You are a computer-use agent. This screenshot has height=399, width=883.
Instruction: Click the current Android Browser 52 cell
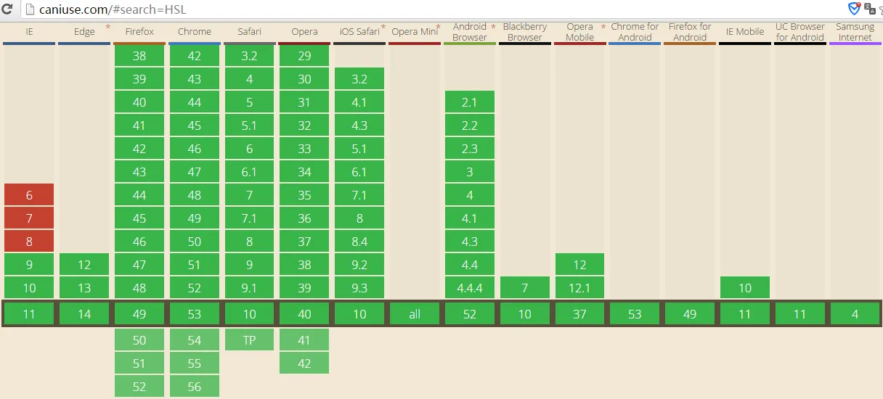(470, 313)
